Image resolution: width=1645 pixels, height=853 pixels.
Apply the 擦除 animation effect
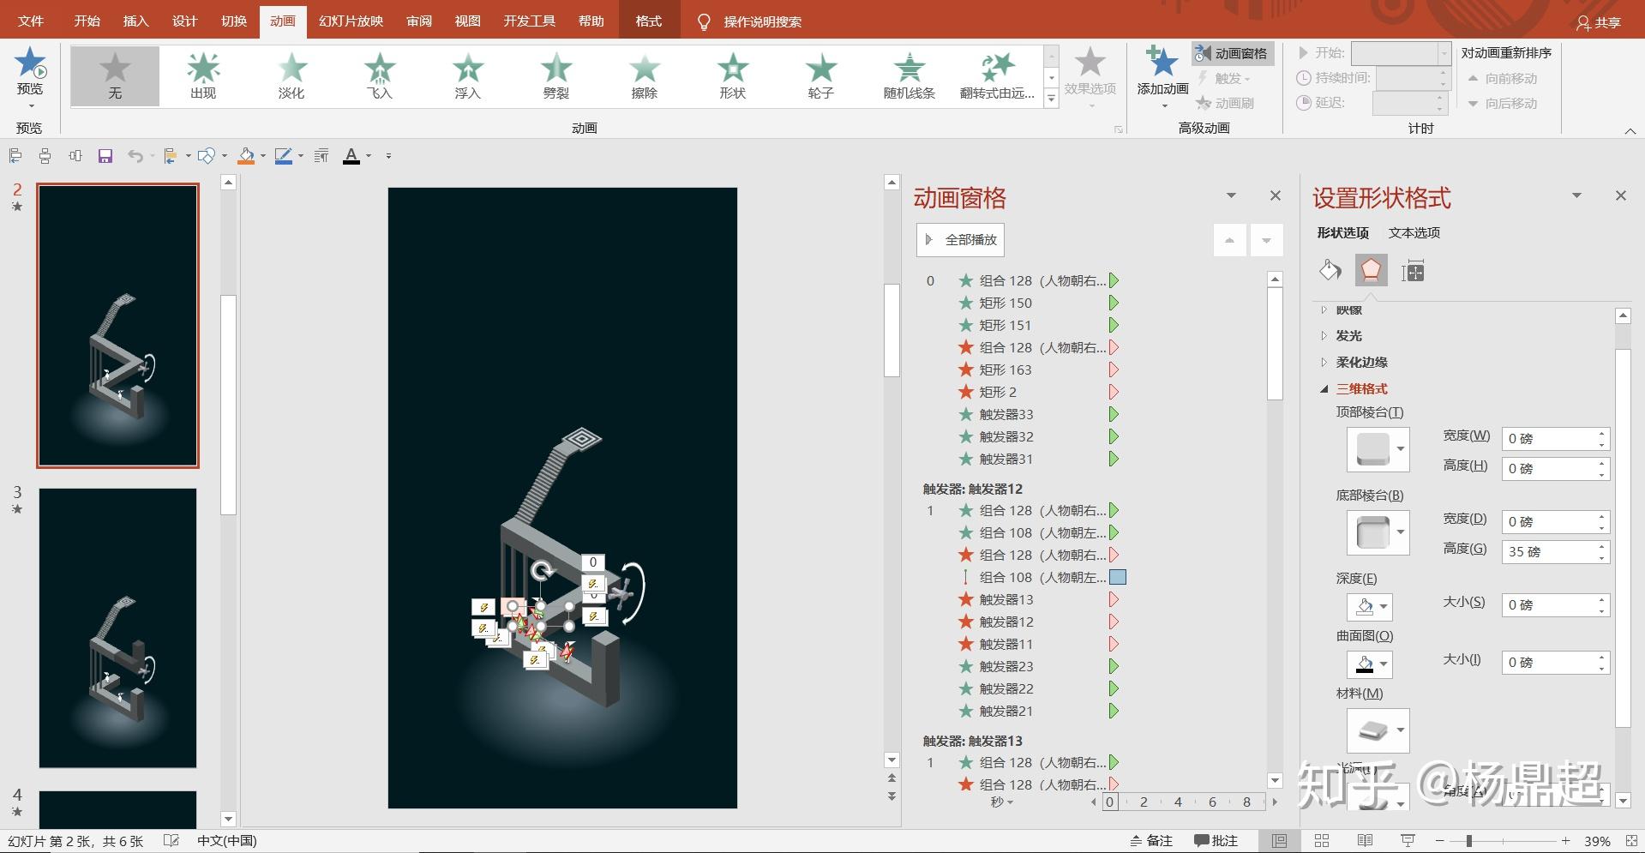(645, 76)
